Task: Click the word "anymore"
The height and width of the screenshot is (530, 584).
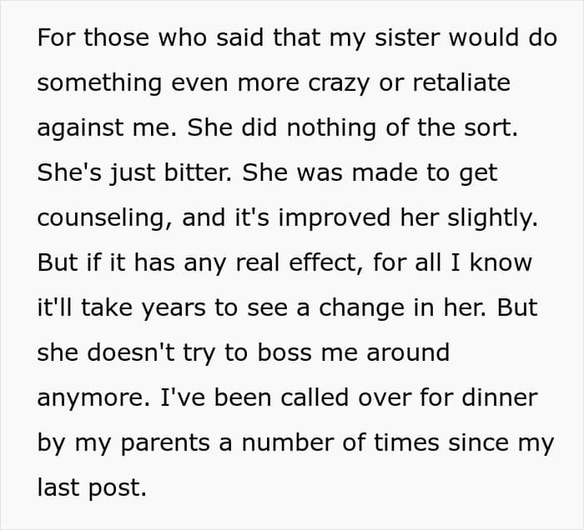Action: coord(88,397)
